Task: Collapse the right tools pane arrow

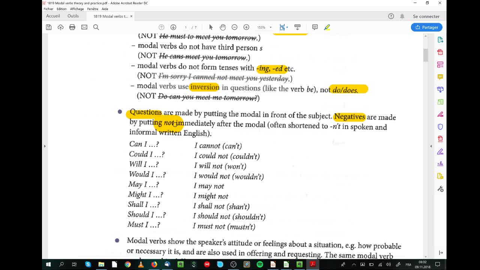Action: tap(431, 146)
